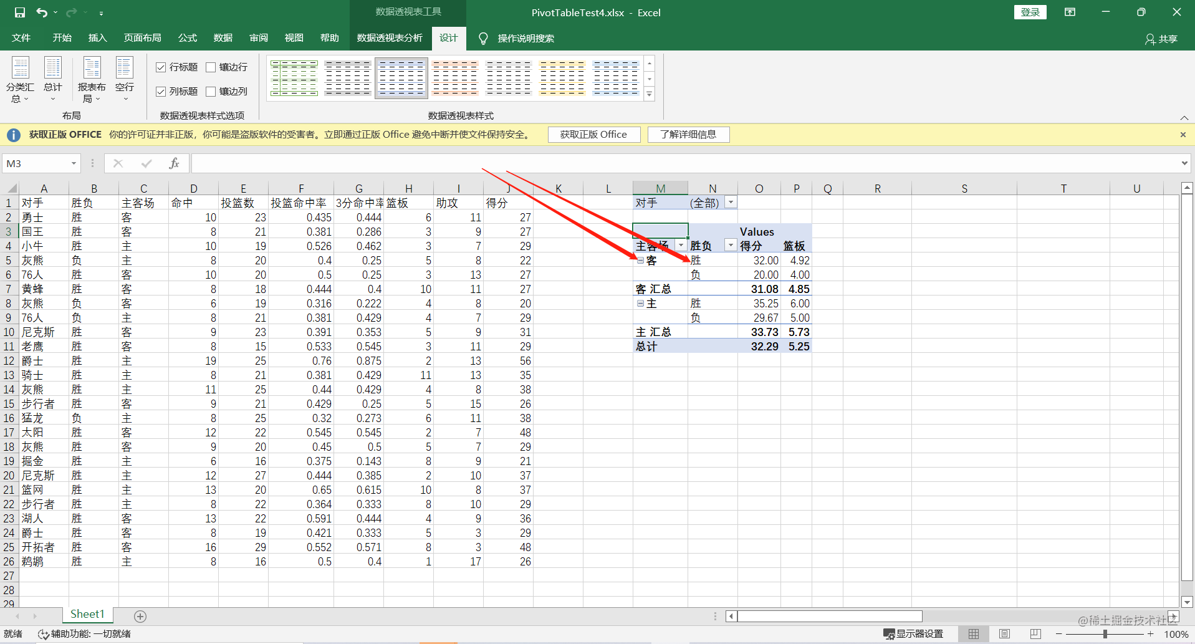
Task: Collapse the 客 group in the pivot table
Action: pos(641,260)
